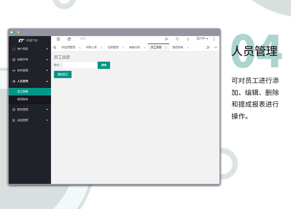
Task: Click the 添加员工 button
Action: click(63, 75)
